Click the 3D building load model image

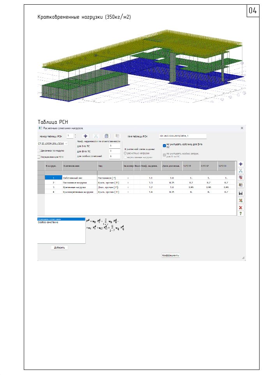[142, 66]
